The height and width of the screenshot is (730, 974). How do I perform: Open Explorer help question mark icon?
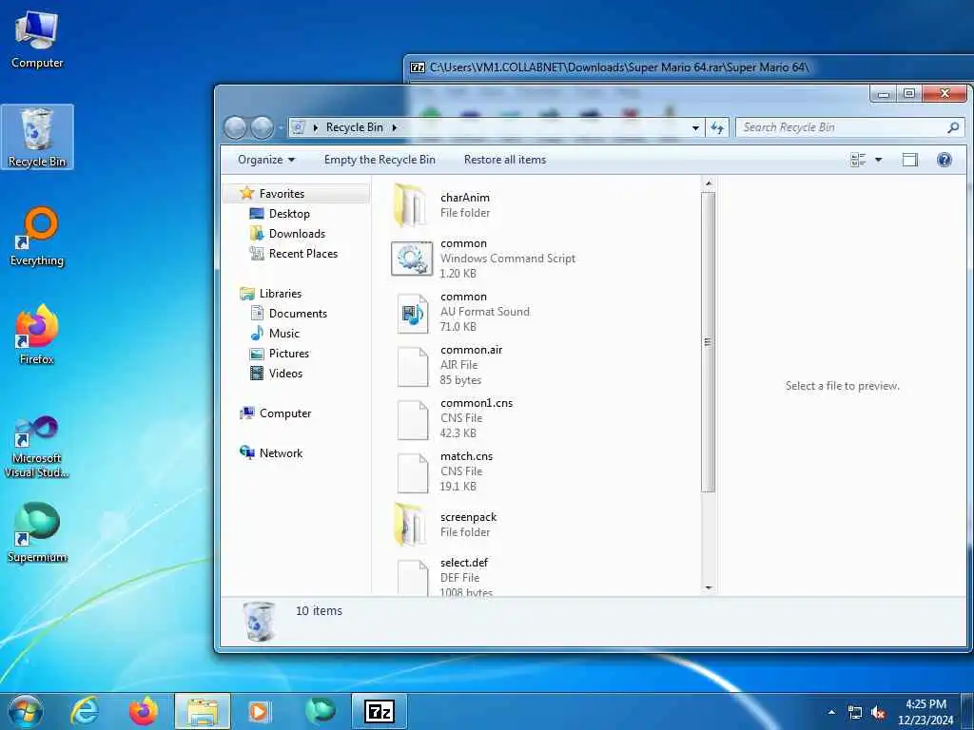tap(945, 160)
